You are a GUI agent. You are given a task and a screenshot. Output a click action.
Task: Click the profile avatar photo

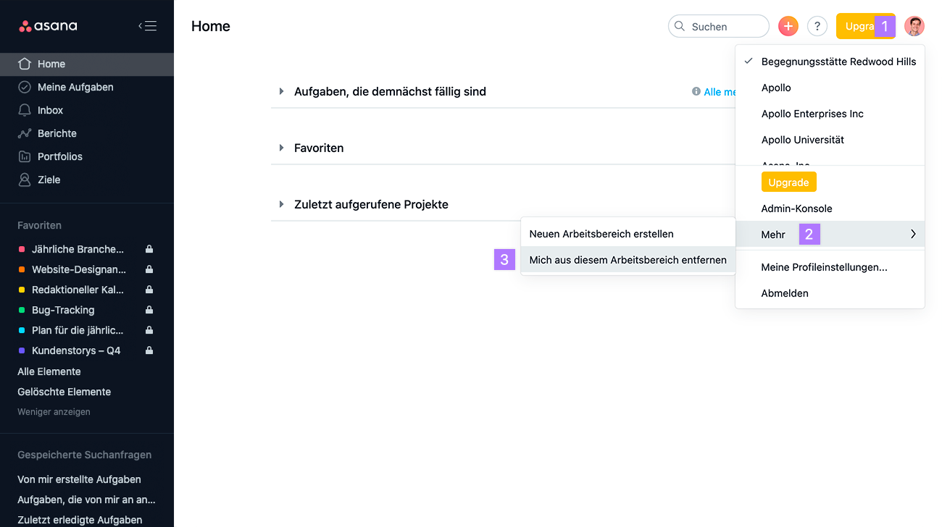(914, 26)
